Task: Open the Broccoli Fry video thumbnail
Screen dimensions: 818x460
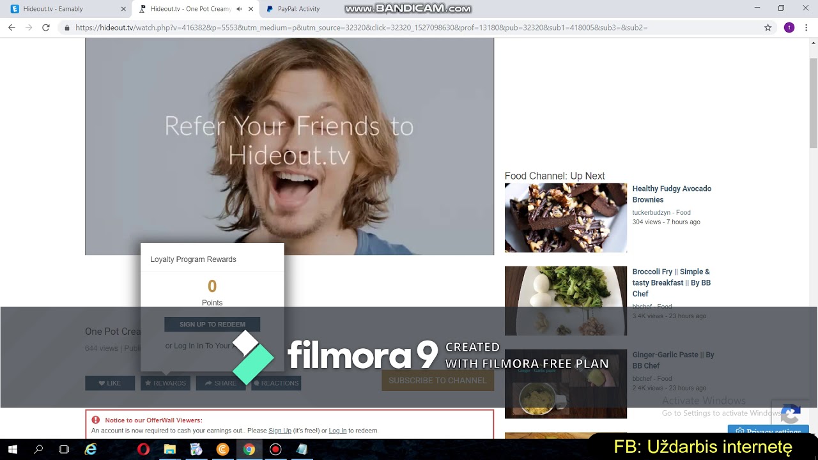Action: (x=566, y=301)
